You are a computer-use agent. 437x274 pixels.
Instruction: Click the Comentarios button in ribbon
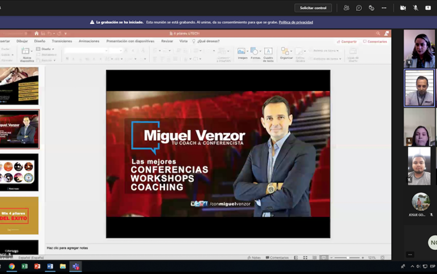[x=375, y=42]
